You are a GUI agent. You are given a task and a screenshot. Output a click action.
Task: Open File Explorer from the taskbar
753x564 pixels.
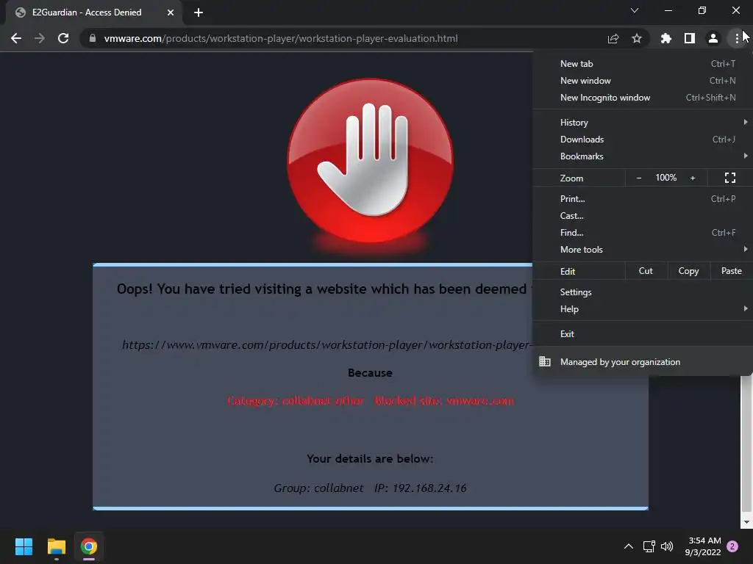(x=56, y=546)
